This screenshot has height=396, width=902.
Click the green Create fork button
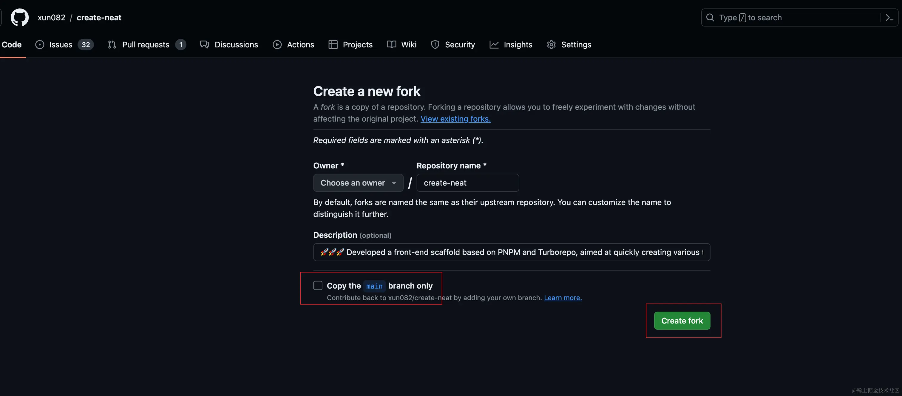[x=682, y=320]
